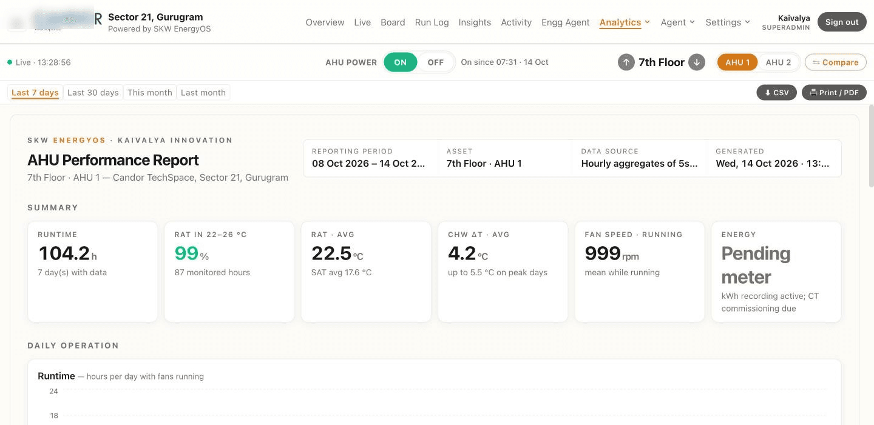Open the Analytics dropdown menu
Image resolution: width=874 pixels, height=425 pixels.
(x=625, y=22)
